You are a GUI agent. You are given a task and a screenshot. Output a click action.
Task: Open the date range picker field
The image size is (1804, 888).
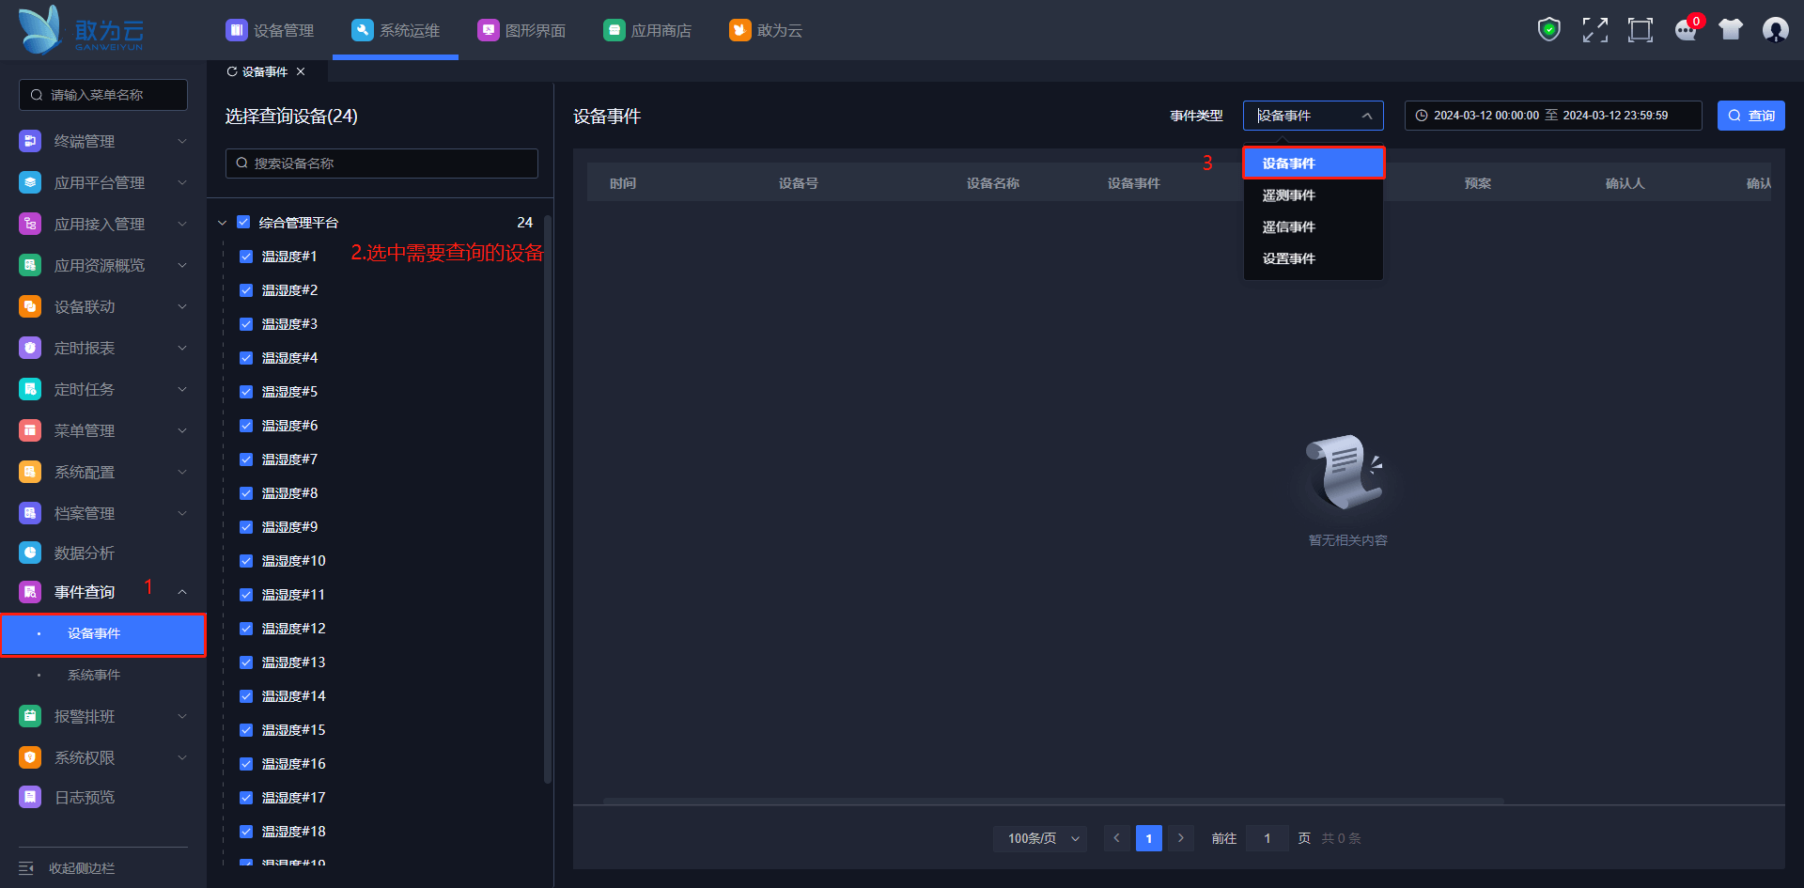(1553, 116)
